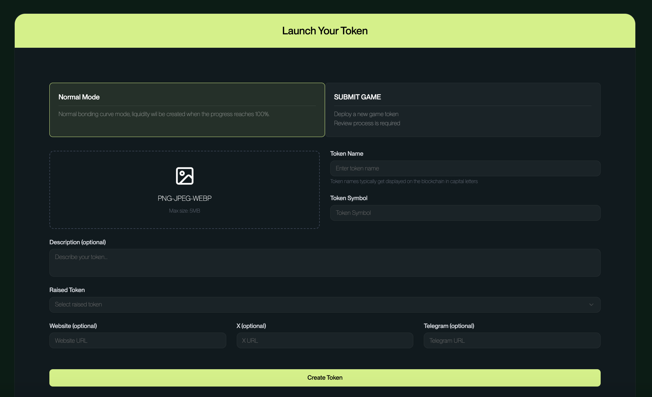Select the X URL input field
The image size is (652, 397).
(x=325, y=340)
